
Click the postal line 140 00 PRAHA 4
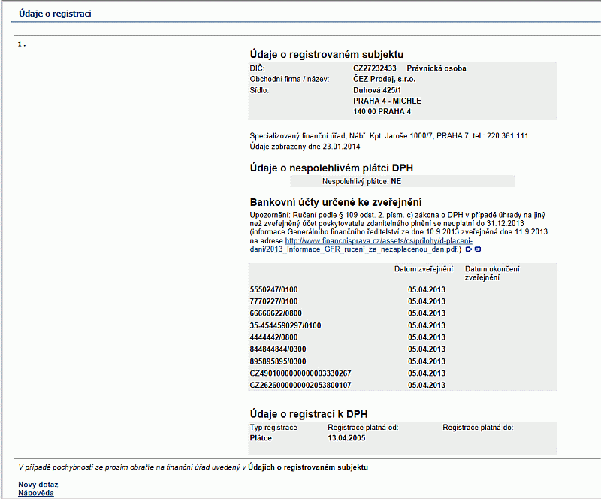click(x=382, y=112)
